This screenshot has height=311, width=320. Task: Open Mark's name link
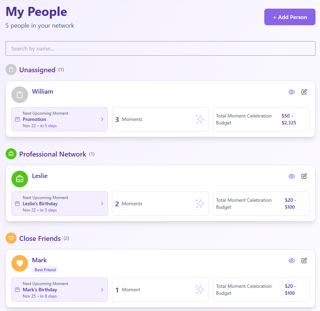point(39,260)
